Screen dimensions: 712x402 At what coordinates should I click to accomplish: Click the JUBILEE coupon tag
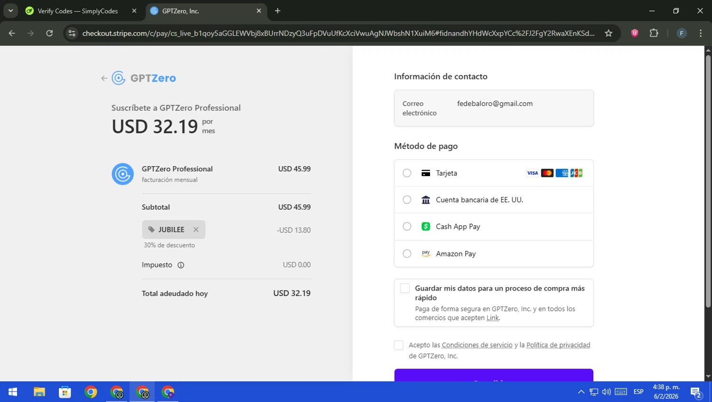173,230
